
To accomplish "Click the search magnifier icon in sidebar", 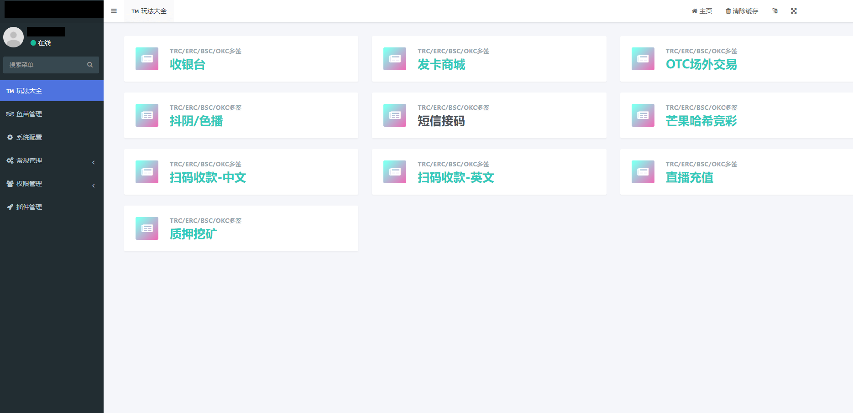I will pos(90,65).
